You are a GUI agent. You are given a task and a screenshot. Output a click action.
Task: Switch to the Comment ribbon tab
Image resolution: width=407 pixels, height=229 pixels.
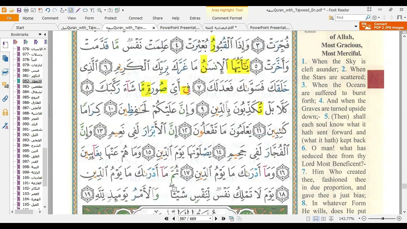coord(50,18)
